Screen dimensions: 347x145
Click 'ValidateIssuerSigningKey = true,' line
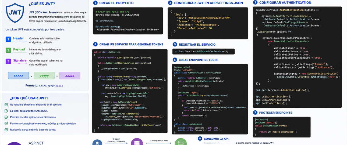(298, 58)
